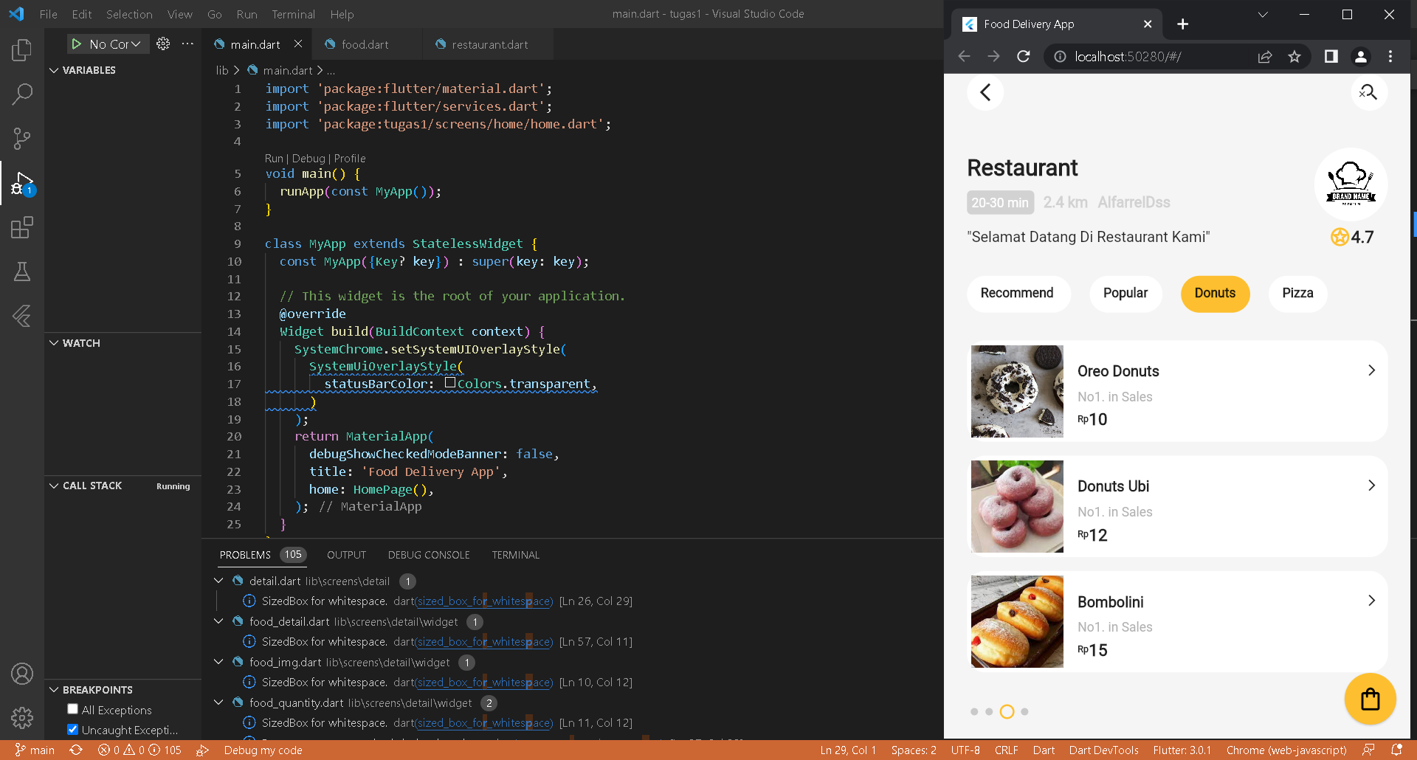Open the Extensions view
The width and height of the screenshot is (1417, 760).
coord(21,227)
